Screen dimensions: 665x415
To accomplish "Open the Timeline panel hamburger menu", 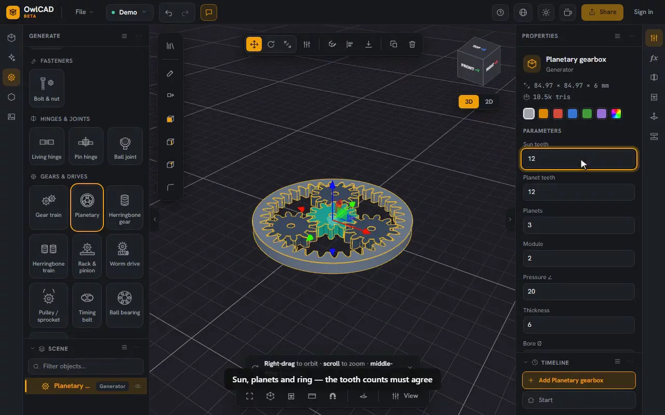I will 617,362.
